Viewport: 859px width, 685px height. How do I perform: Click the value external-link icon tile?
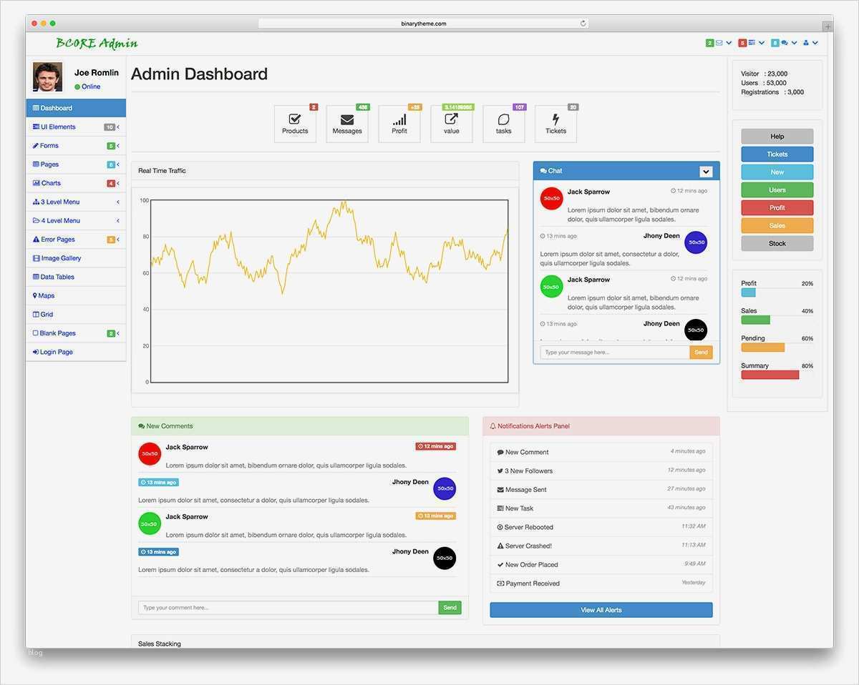pyautogui.click(x=452, y=124)
